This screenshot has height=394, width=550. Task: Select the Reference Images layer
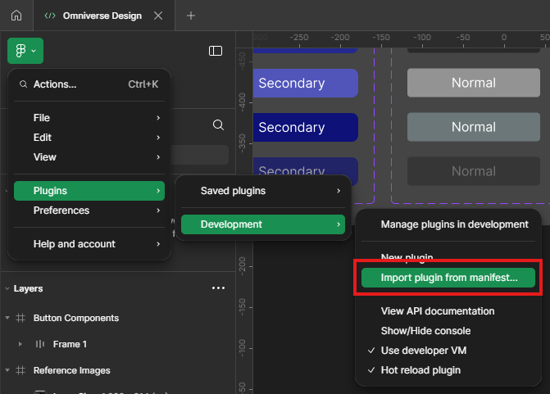[71, 370]
